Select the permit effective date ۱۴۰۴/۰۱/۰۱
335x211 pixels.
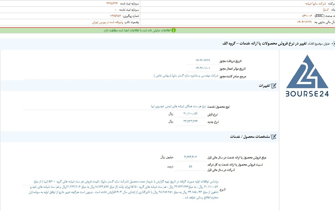202,68
